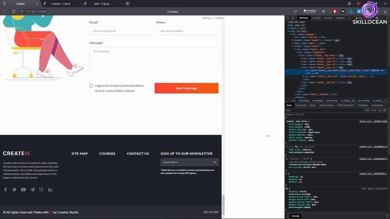Switch to the auto – Figma browser tab

click(102, 4)
